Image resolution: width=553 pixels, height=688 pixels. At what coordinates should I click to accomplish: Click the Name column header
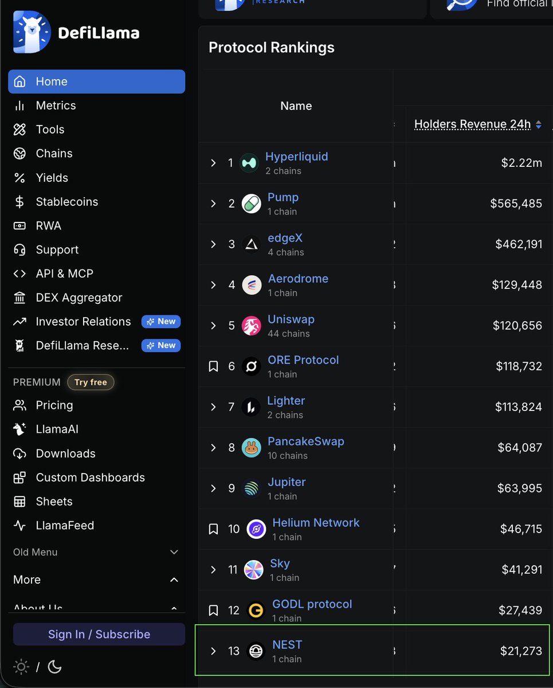tap(296, 106)
